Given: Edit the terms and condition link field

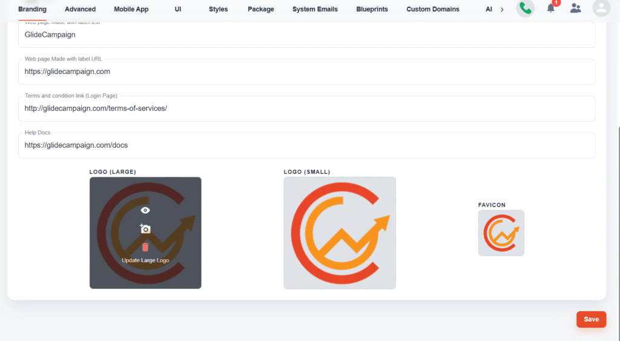Looking at the screenshot, I should [x=306, y=108].
